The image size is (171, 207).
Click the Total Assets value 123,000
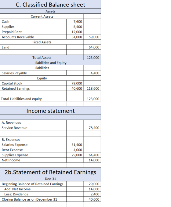click(x=92, y=58)
